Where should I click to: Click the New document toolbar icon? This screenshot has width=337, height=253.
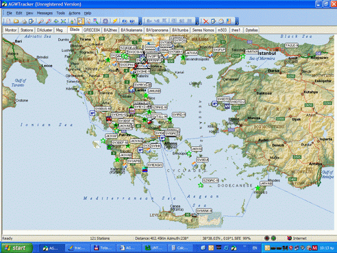8,21
